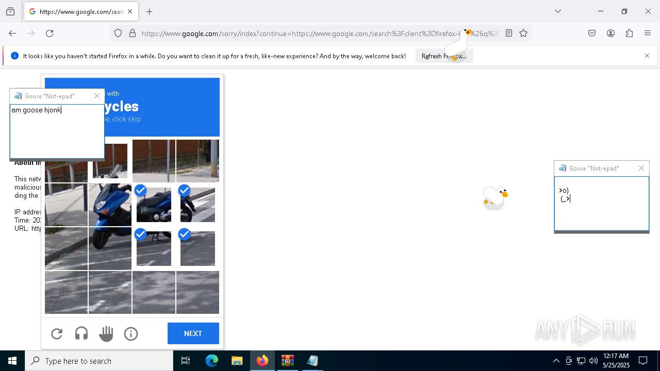Open the Windows Start menu
Image resolution: width=660 pixels, height=371 pixels.
click(x=12, y=361)
